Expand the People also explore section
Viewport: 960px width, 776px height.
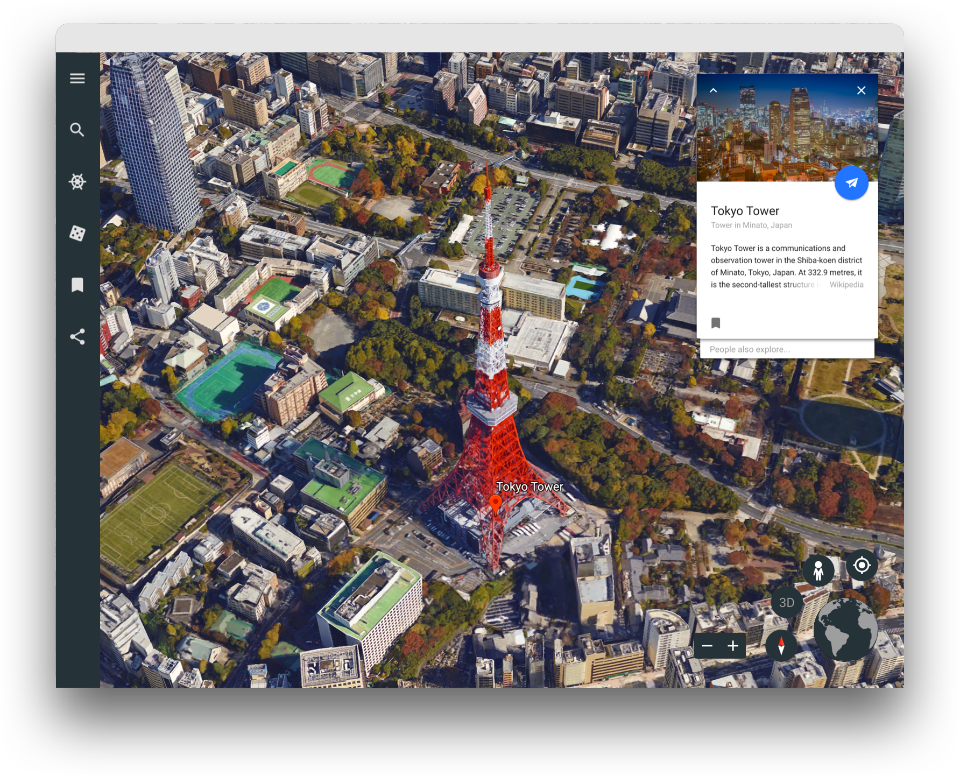click(787, 349)
